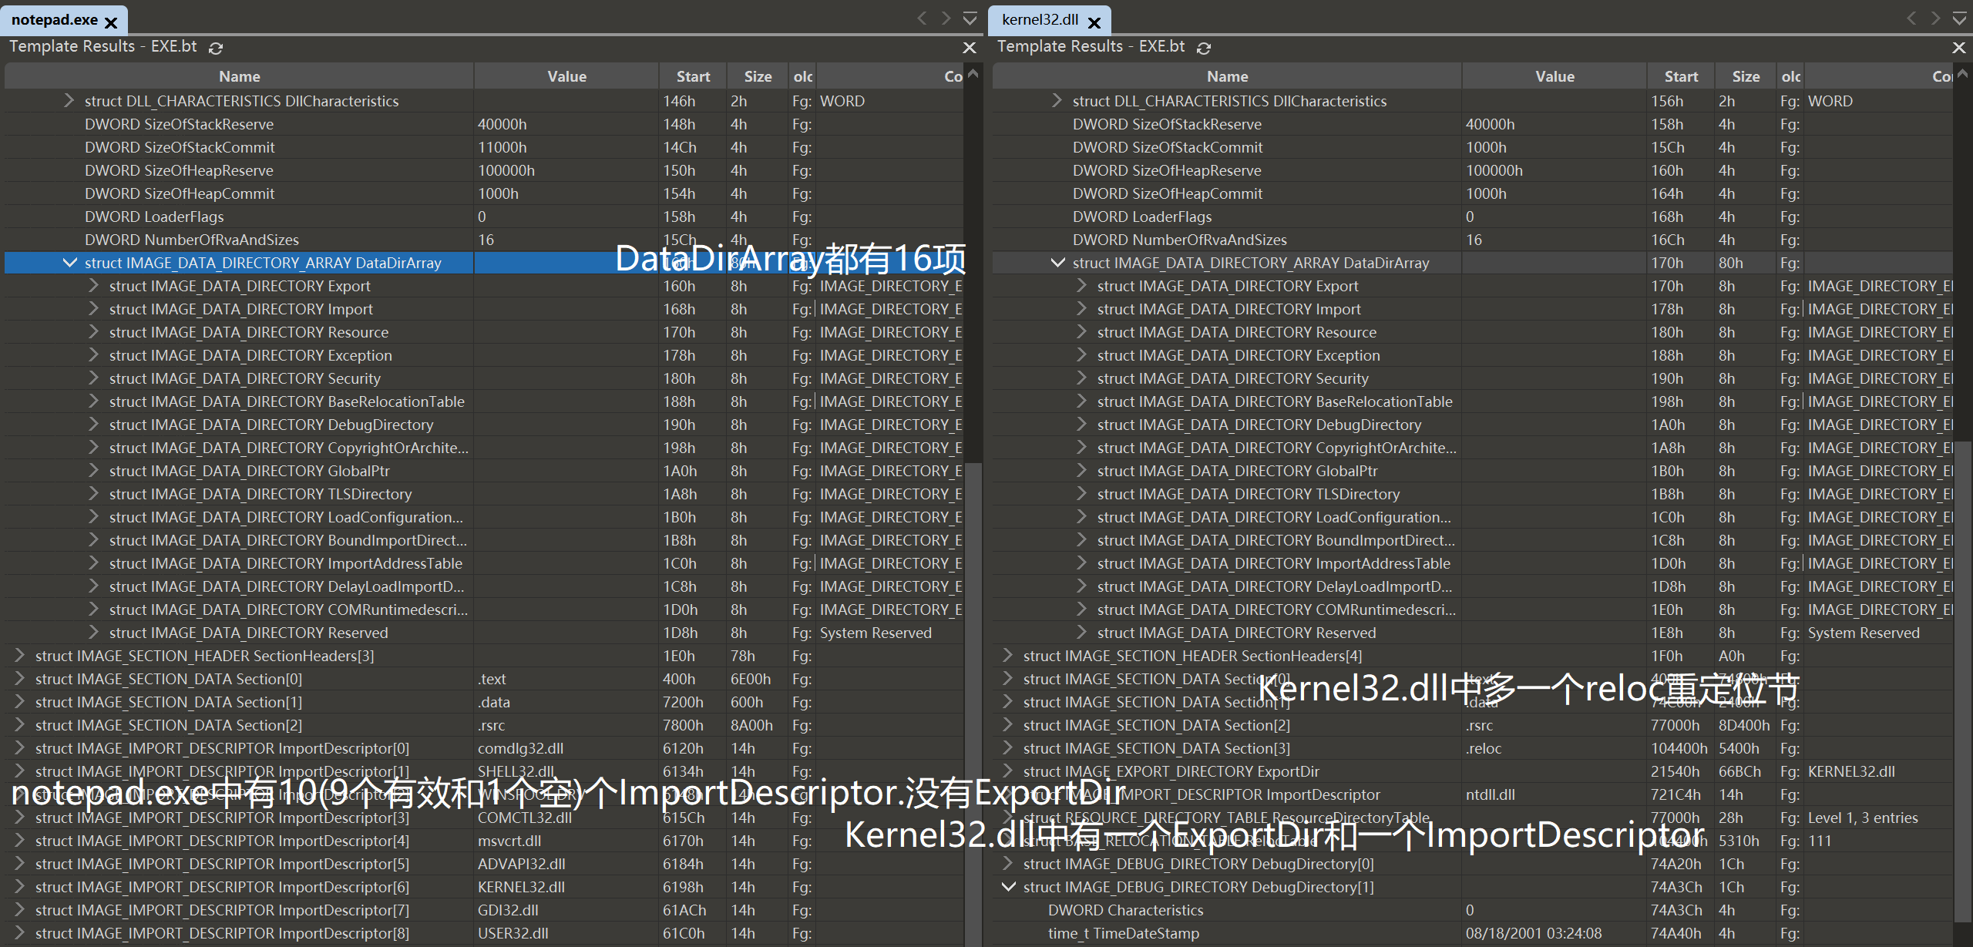The image size is (1973, 947).
Task: Close the left Template Results panel
Action: point(970,48)
